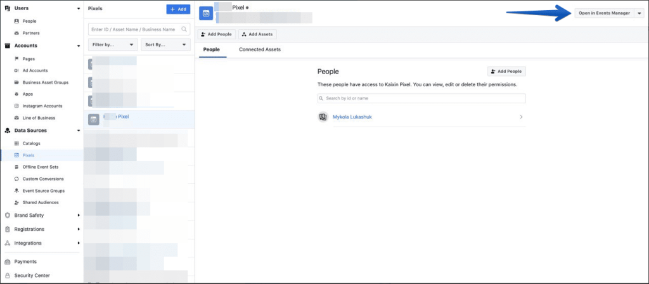This screenshot has height=284, width=649.
Task: Click the Payments icon in the sidebar
Action: (x=8, y=261)
